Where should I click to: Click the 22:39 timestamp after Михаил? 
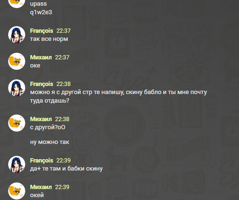tap(62, 187)
